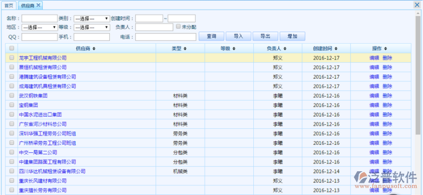423x195 pixels.
Task: Select the checkbox for 武汉钢铁集团
Action: coord(12,95)
